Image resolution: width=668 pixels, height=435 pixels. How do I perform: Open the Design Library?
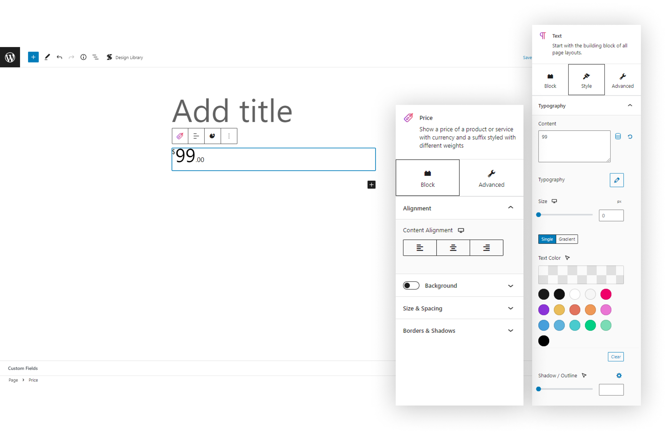[125, 57]
